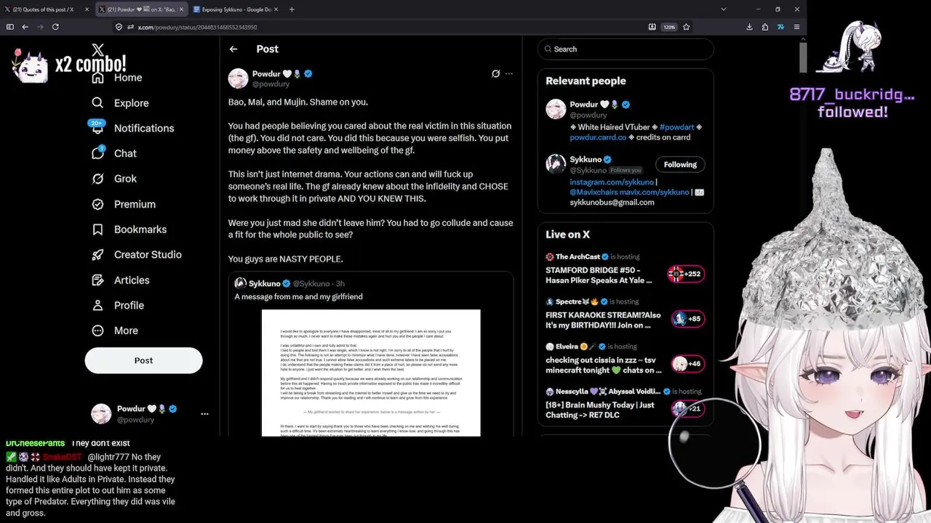Switch to the Exposing Sykkuno Google Docs tab
931x523 pixels.
pos(236,9)
